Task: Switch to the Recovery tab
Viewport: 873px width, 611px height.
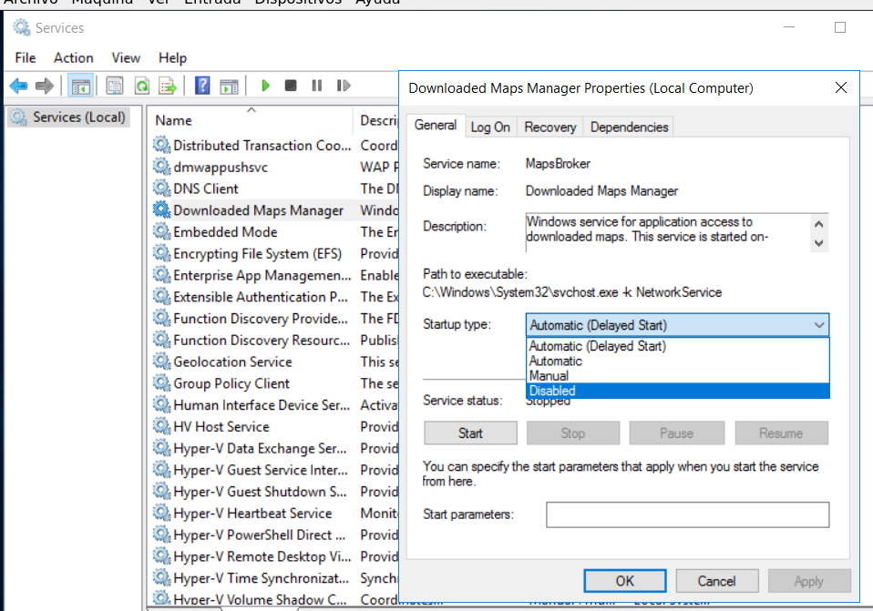Action: click(550, 127)
